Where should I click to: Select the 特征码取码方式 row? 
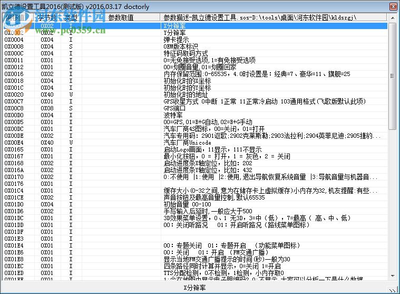196,53
